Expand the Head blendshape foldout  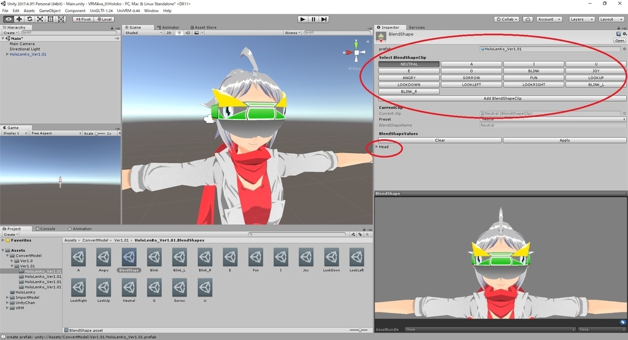pyautogui.click(x=377, y=147)
